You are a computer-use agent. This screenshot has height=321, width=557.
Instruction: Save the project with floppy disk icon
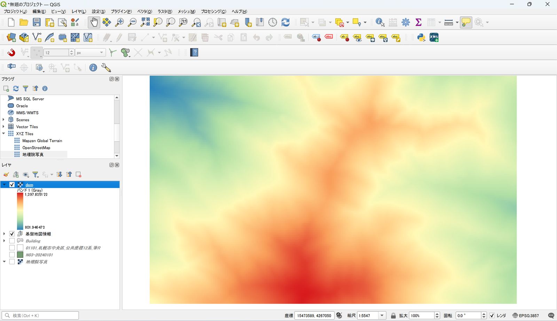(x=37, y=22)
